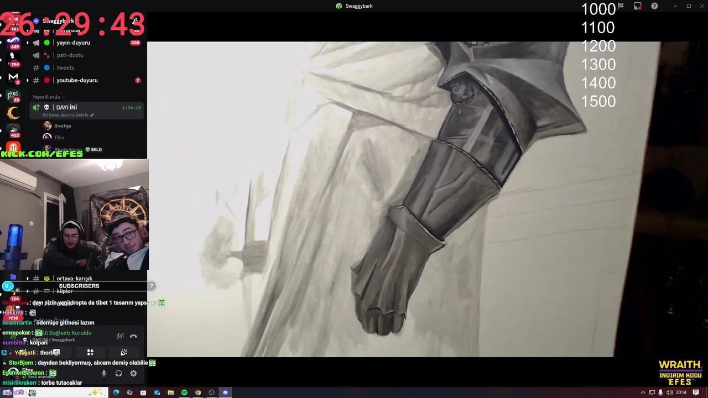Open Spotify from taskbar
This screenshot has width=708, height=398.
(184, 392)
